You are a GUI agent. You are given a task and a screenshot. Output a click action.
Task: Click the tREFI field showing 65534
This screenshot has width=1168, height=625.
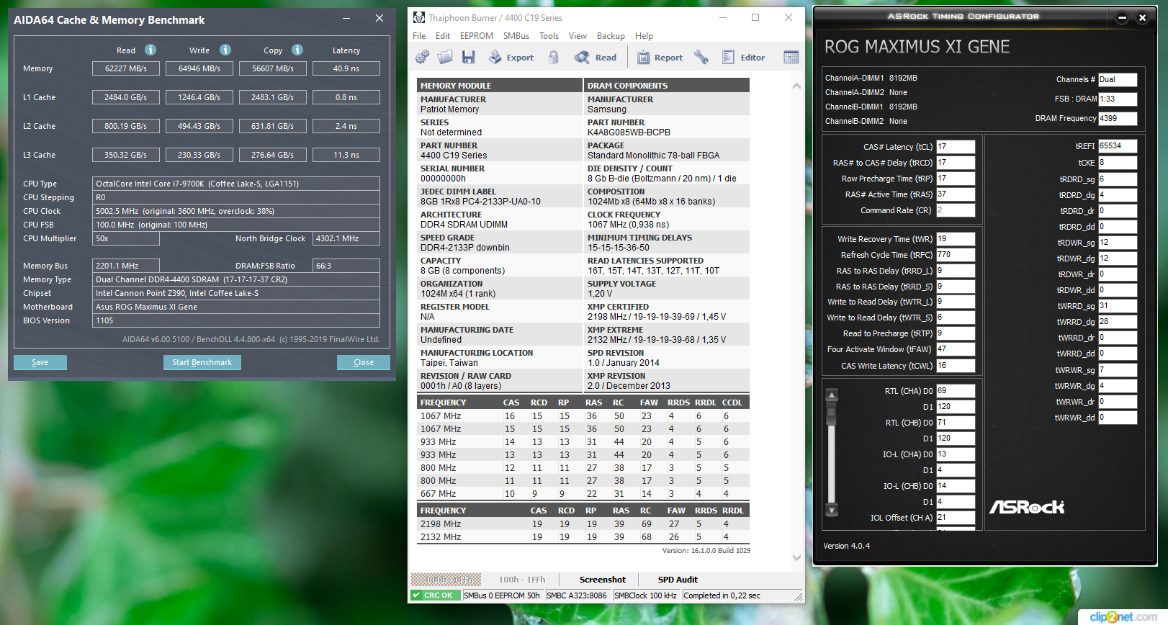coord(1118,146)
